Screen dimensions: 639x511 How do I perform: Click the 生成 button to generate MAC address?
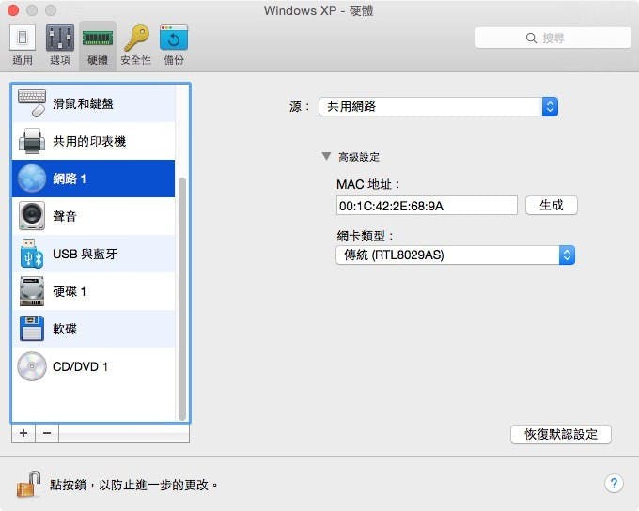552,205
